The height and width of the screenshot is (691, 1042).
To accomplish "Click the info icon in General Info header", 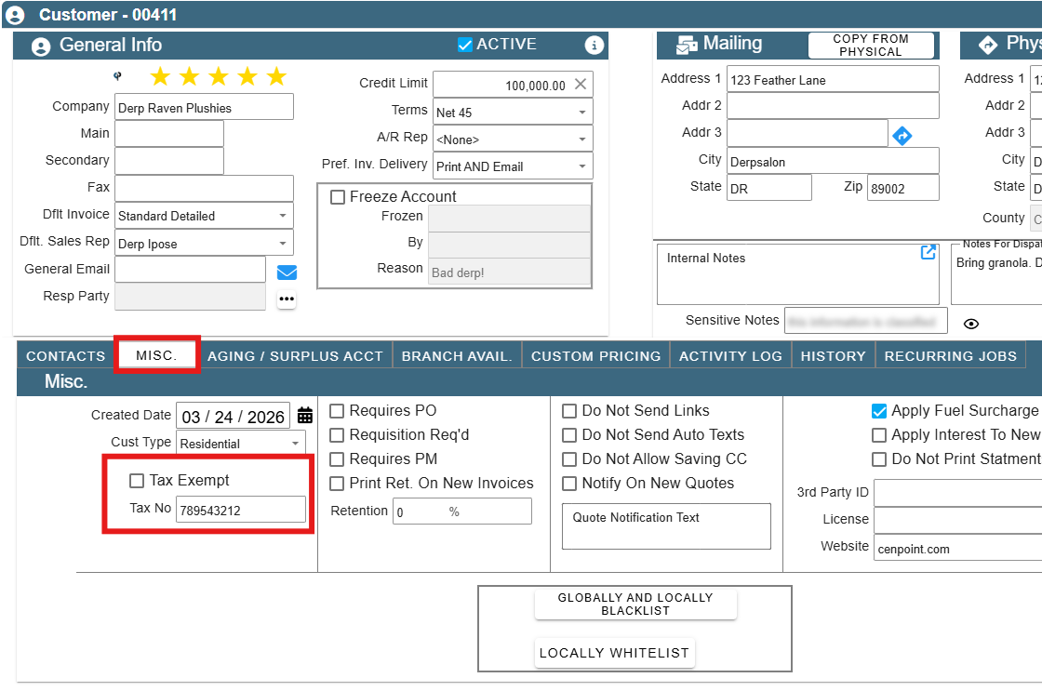I will pyautogui.click(x=594, y=46).
